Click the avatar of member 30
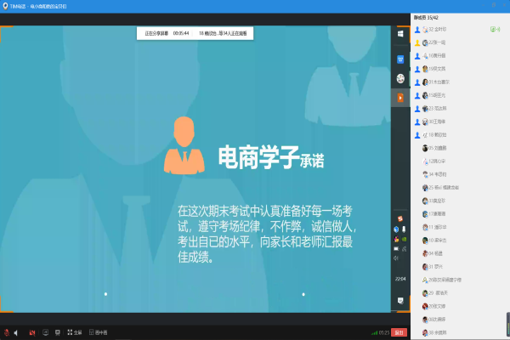The height and width of the screenshot is (340, 510). coord(425,122)
